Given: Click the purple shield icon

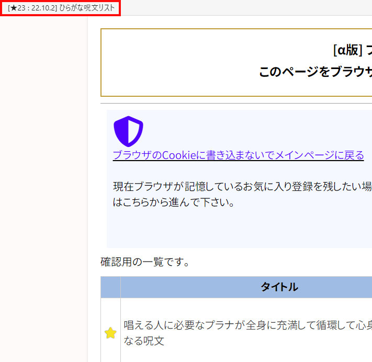Looking at the screenshot, I should pos(128,131).
